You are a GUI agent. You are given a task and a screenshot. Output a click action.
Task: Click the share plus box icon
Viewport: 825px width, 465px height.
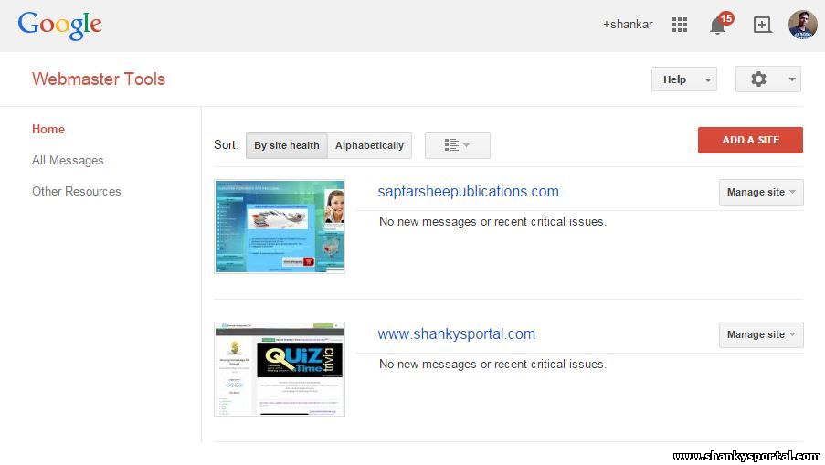coord(762,25)
